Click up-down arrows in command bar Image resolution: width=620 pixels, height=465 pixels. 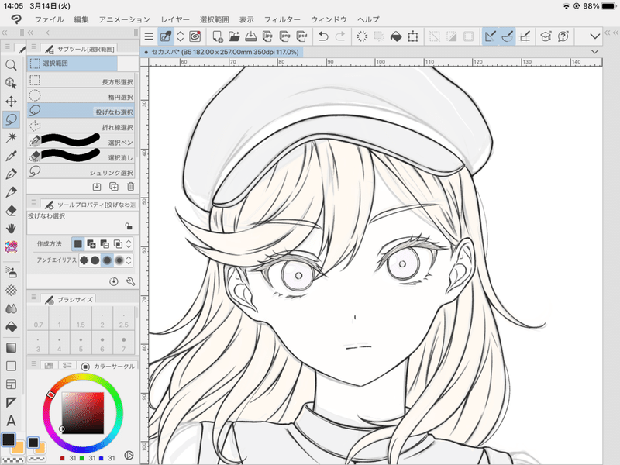[x=181, y=36]
